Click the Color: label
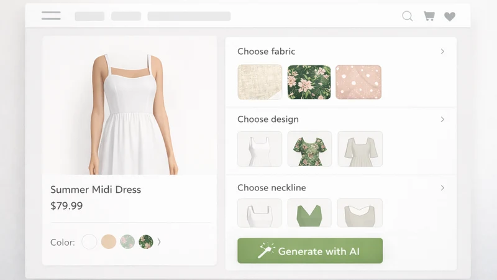This screenshot has height=280, width=497. tap(63, 242)
